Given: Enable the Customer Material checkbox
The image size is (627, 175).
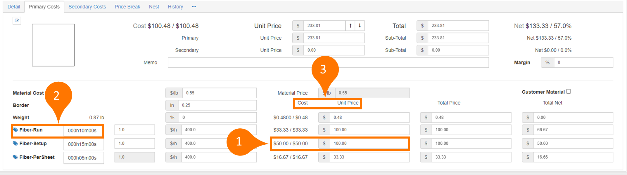Looking at the screenshot, I should tap(569, 92).
